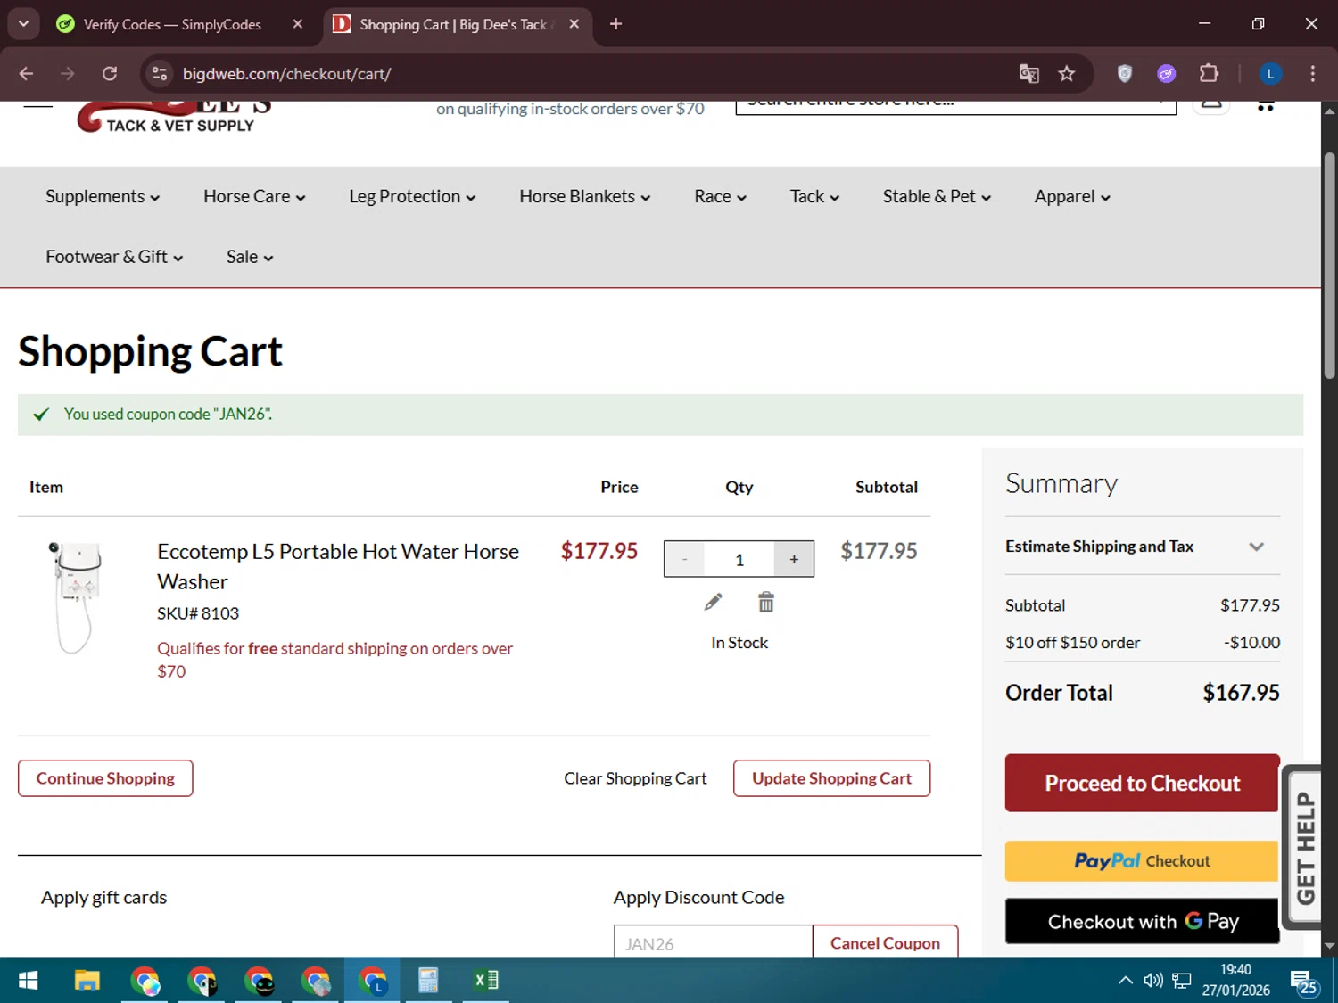Screen dimensions: 1338x1003
Task: View site information icon in address bar
Action: tap(160, 74)
